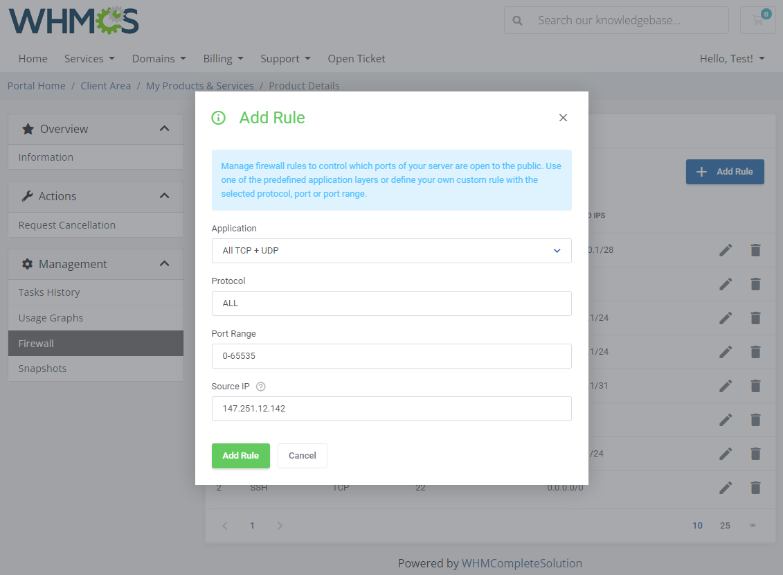Screen dimensions: 783x575
Task: Collapse the Management panel chevron
Action: click(x=164, y=264)
